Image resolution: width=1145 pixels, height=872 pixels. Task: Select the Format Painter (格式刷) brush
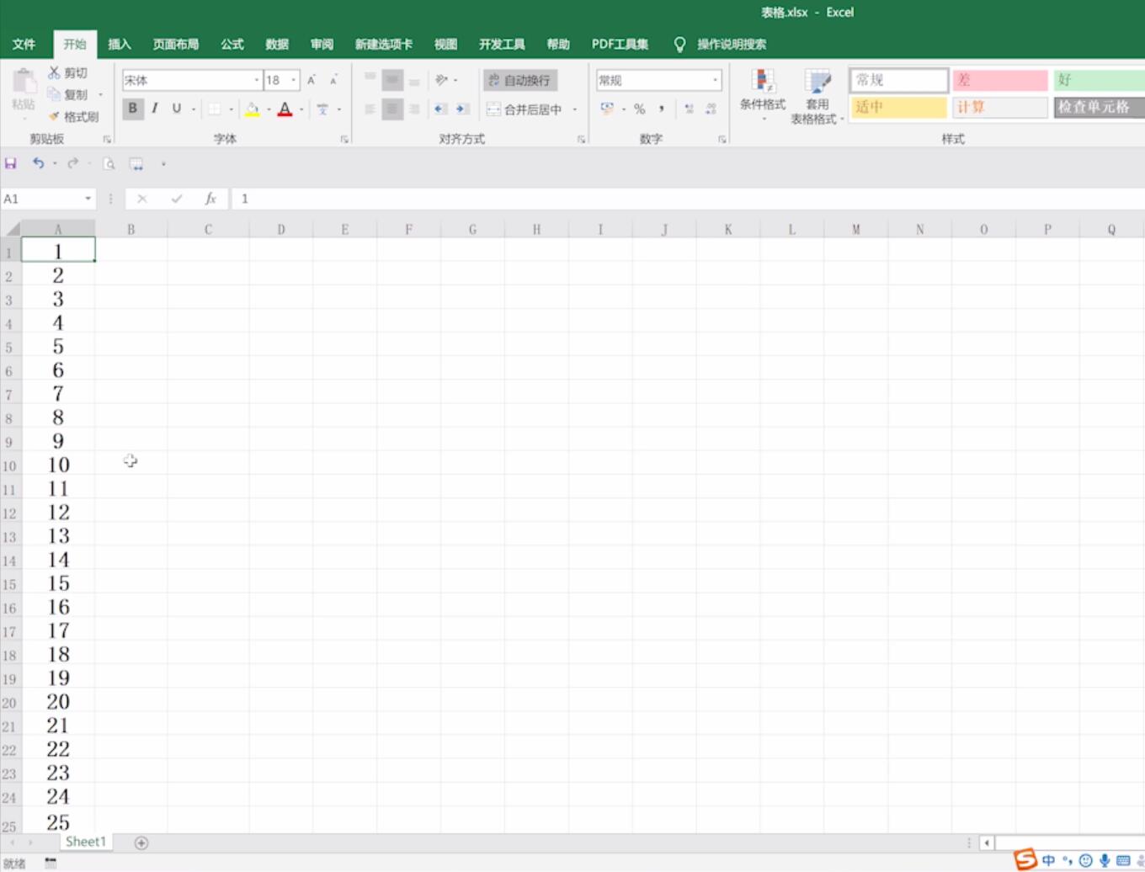pos(54,116)
